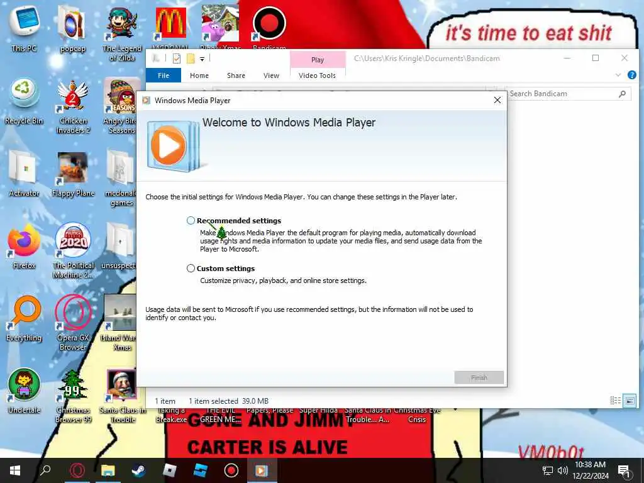Open the Activator desktop icon
Viewport: 644px width, 483px height.
(x=24, y=174)
